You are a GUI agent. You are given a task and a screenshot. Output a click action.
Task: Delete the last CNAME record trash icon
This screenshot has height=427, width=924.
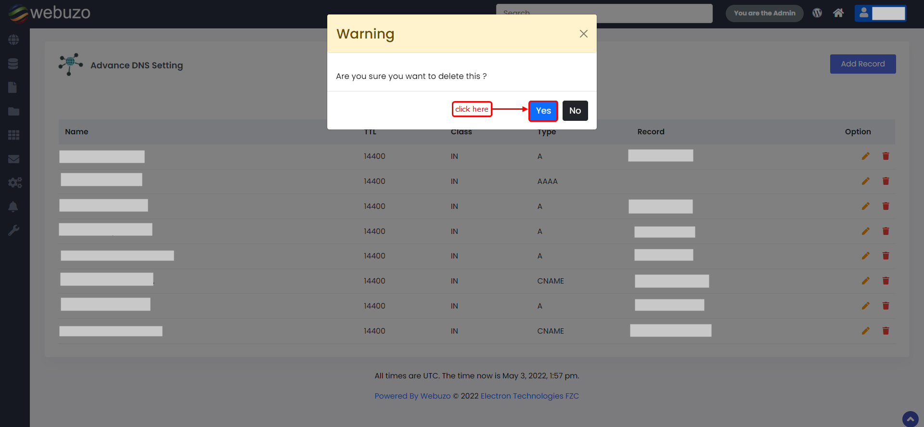point(885,331)
